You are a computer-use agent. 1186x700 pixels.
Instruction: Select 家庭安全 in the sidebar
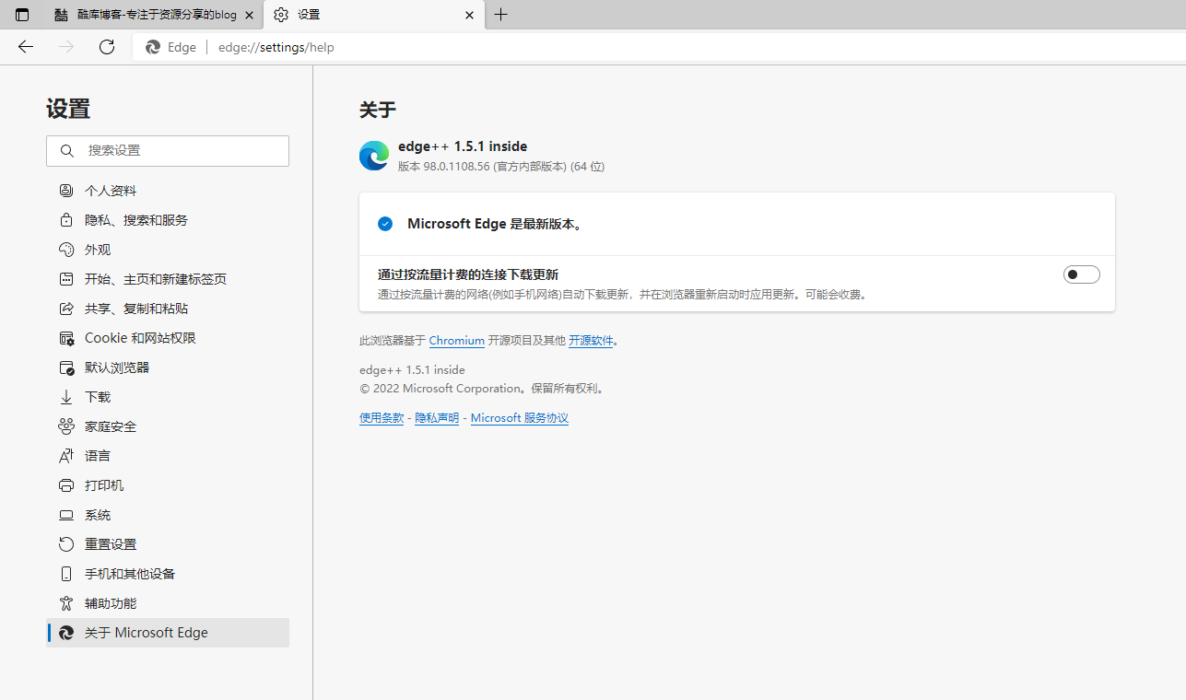(x=109, y=426)
